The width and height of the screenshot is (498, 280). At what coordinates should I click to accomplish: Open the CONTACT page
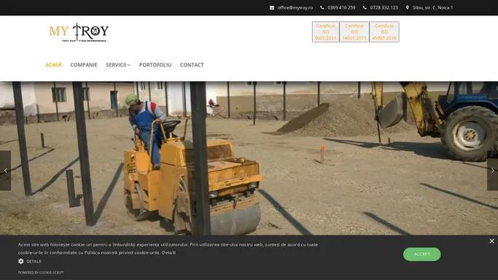tap(192, 65)
